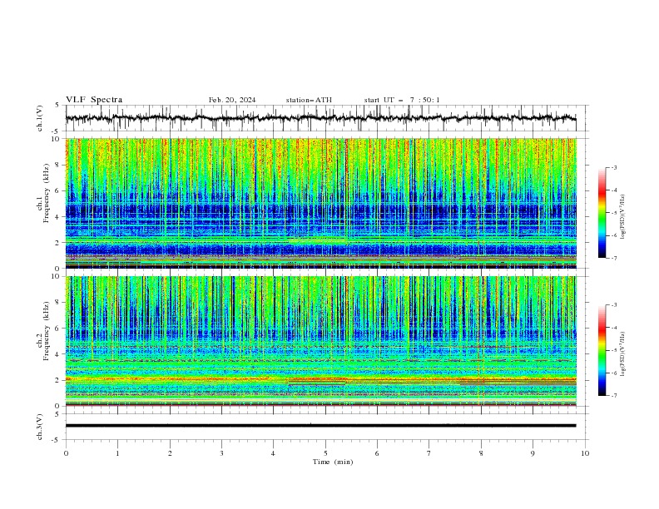
Task: Click the 'station=ATH' header label
Action: point(309,100)
